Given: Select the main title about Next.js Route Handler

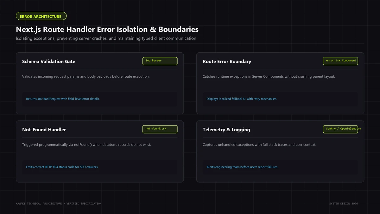Looking at the screenshot, I should (107, 29).
